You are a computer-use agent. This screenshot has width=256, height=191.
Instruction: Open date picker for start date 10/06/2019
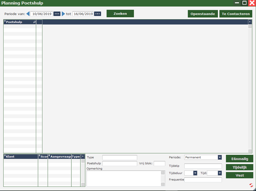click(x=57, y=14)
